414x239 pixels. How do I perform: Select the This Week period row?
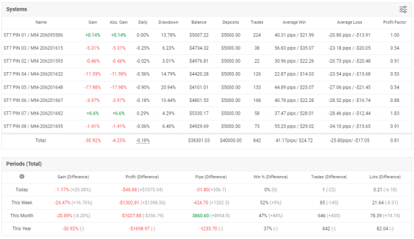(x=207, y=203)
